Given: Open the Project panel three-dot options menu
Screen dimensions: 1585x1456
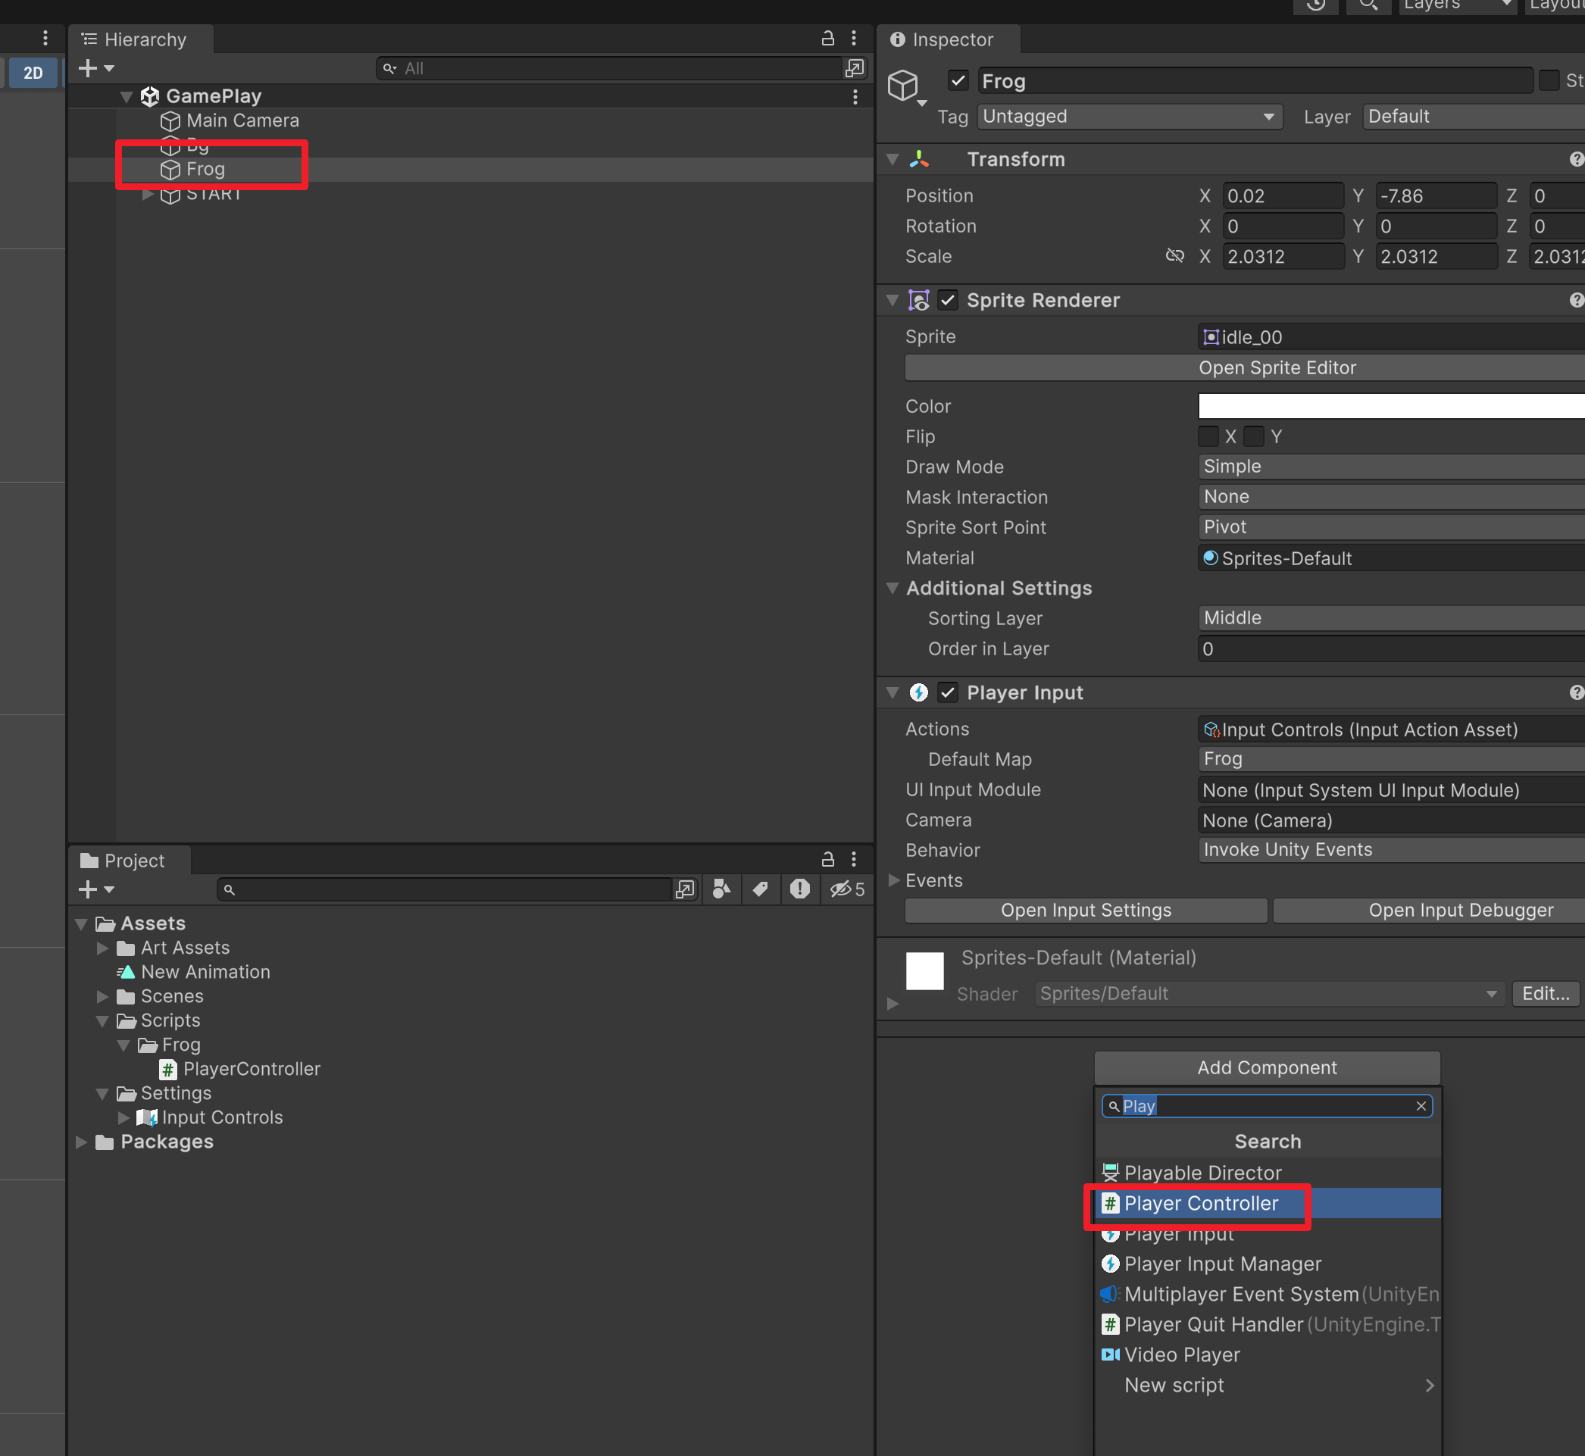Looking at the screenshot, I should 854,859.
